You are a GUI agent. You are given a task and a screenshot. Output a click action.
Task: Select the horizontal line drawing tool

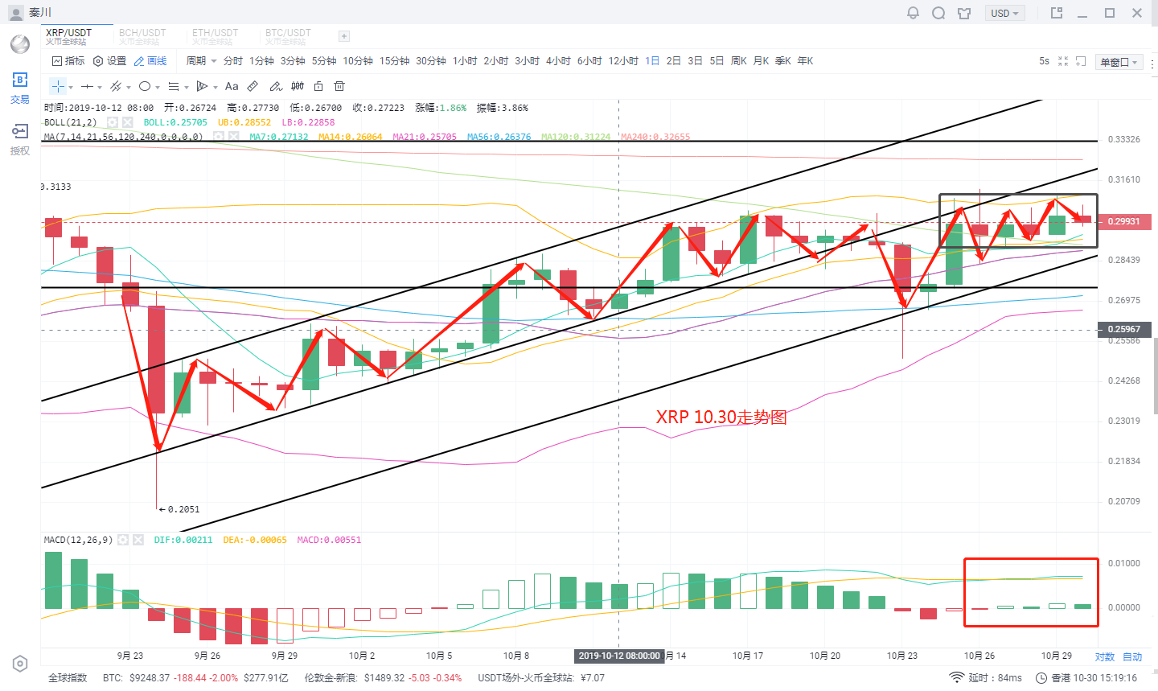[x=87, y=86]
